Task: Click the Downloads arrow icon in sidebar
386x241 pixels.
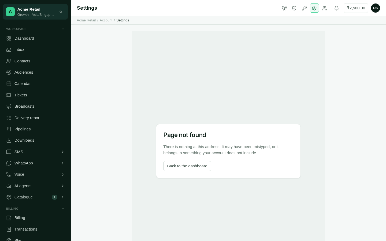Action: click(x=9, y=140)
